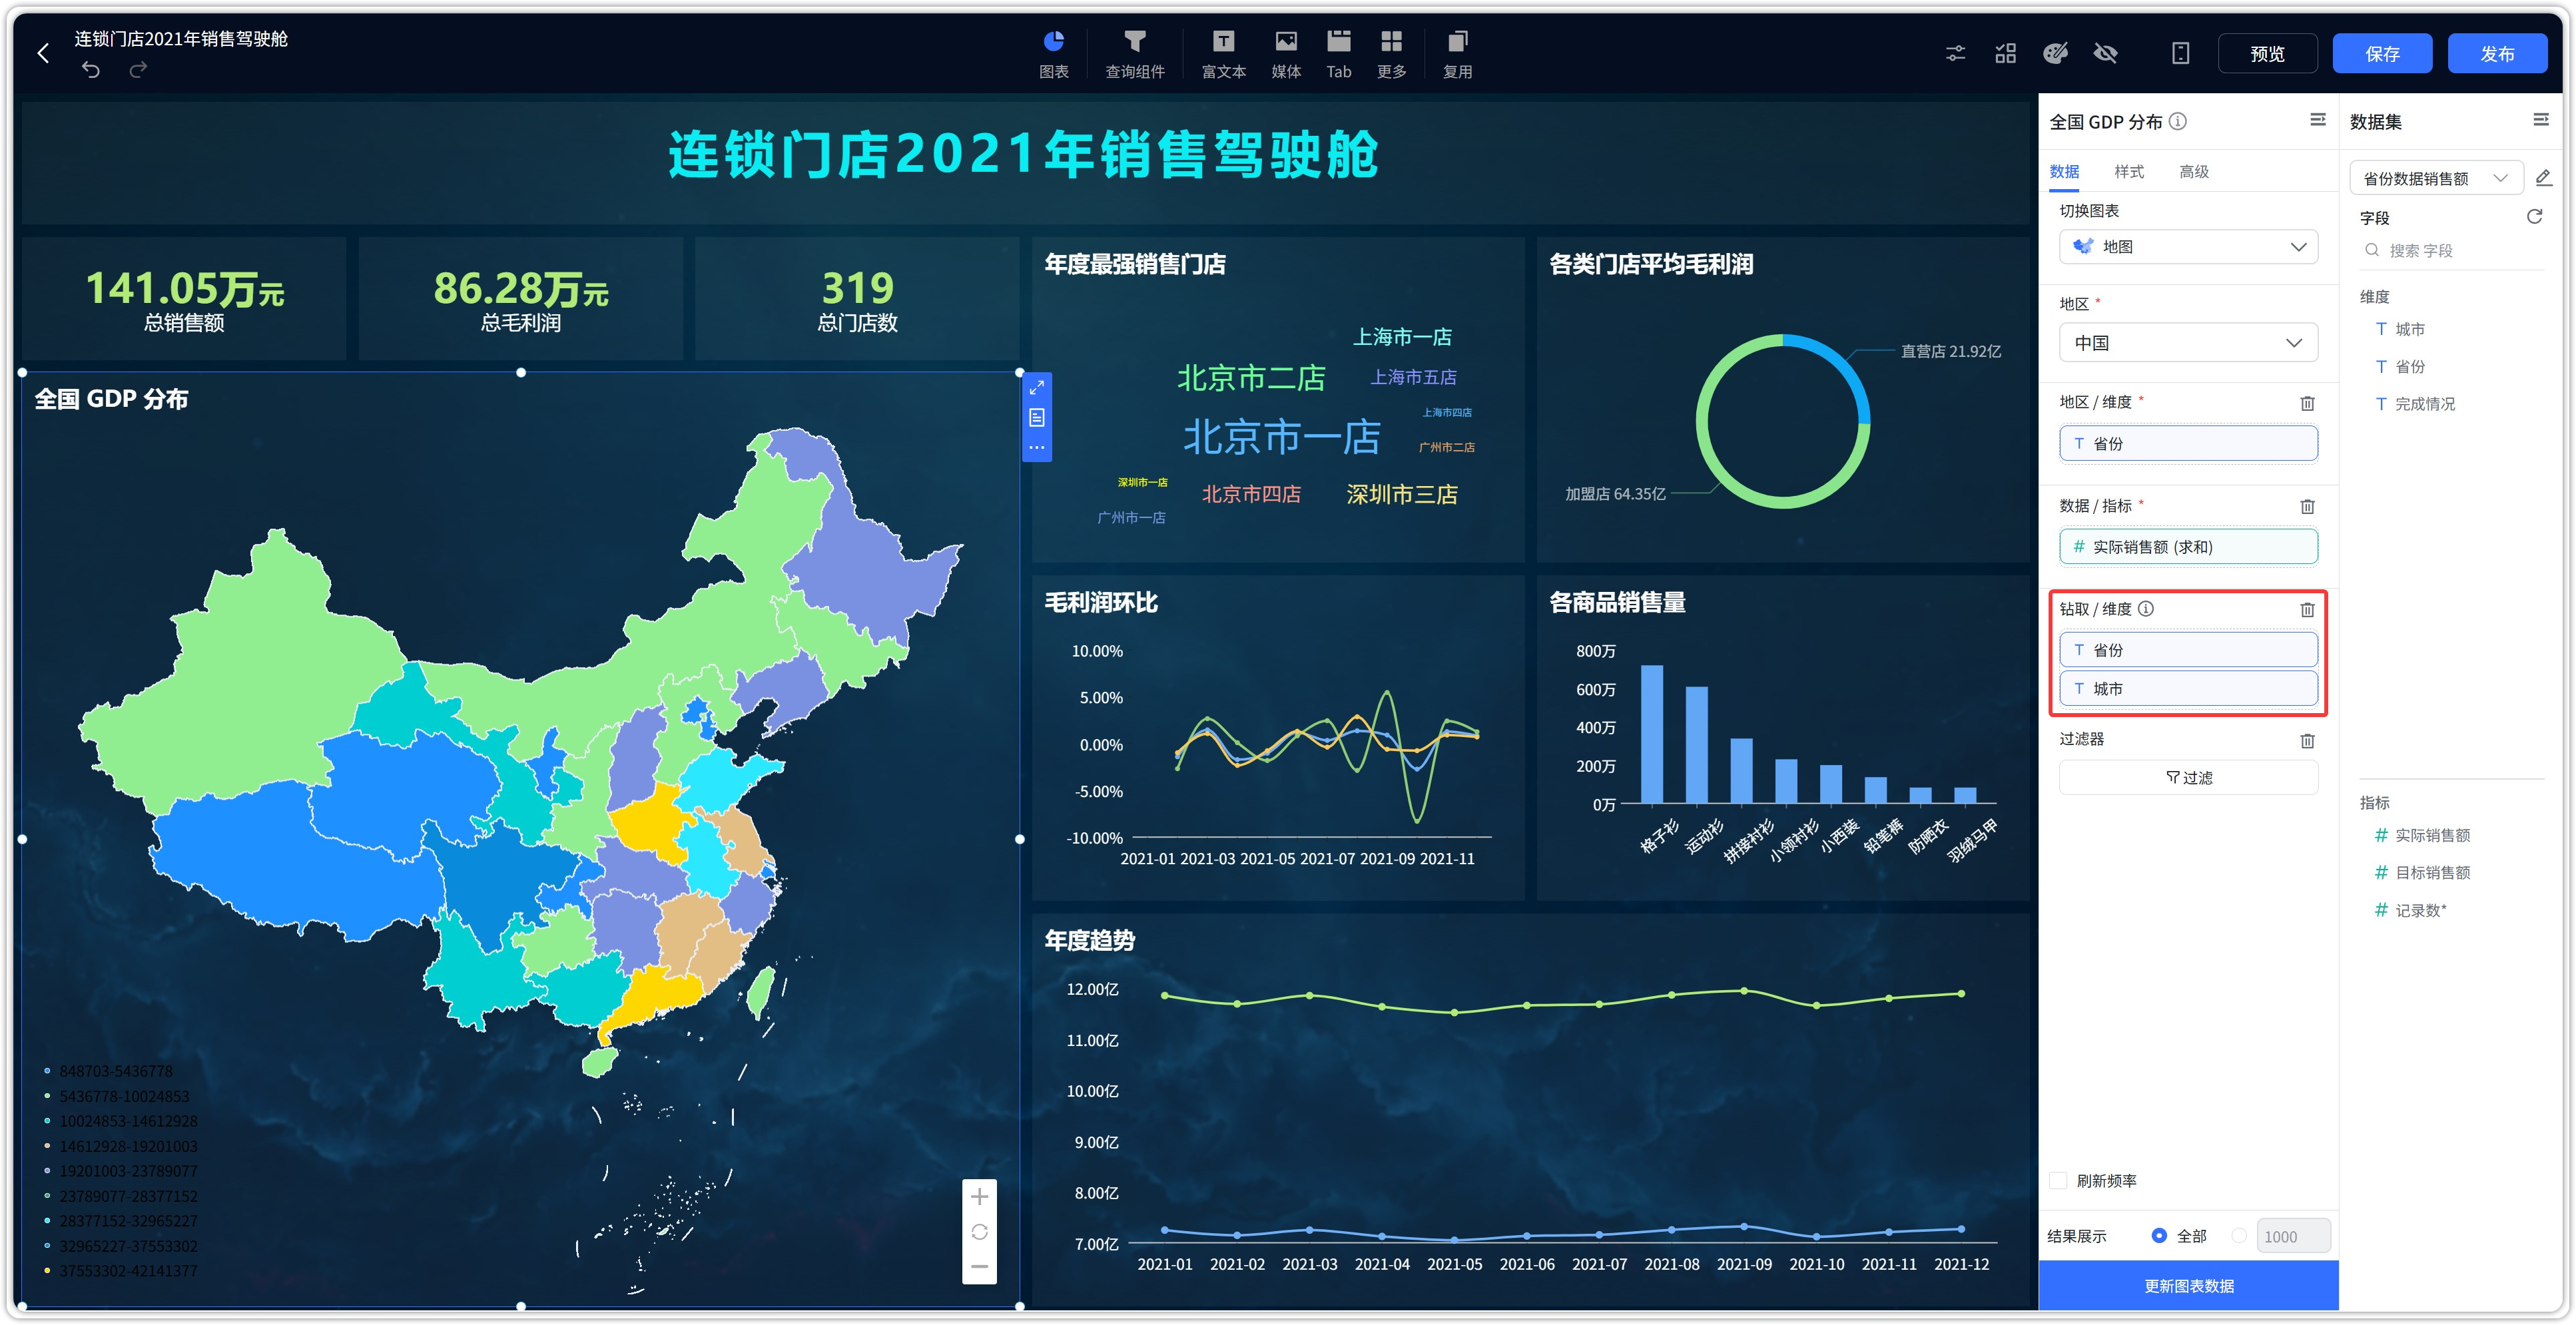This screenshot has height=1325, width=2576.
Task: Open the 查询组件 query component tool
Action: (1134, 54)
